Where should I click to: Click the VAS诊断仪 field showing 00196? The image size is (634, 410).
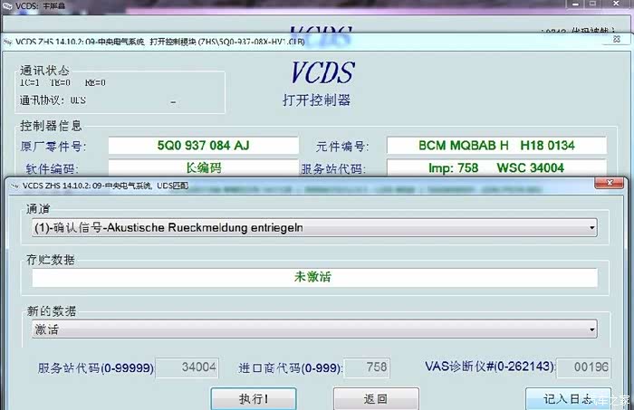coord(583,367)
